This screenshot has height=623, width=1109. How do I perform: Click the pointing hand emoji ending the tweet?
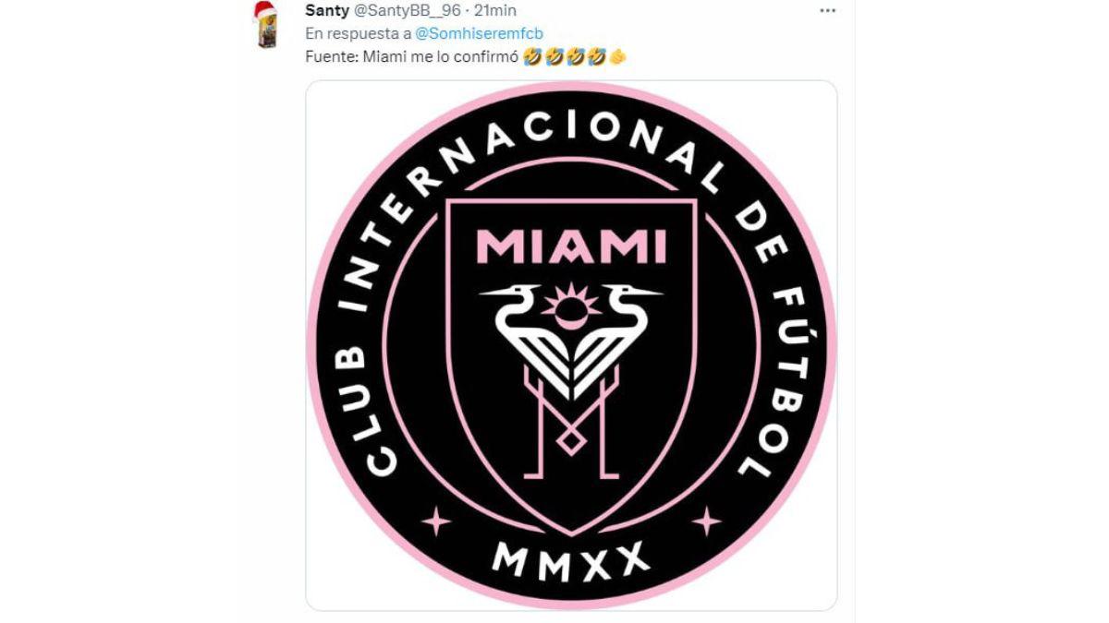click(x=618, y=57)
